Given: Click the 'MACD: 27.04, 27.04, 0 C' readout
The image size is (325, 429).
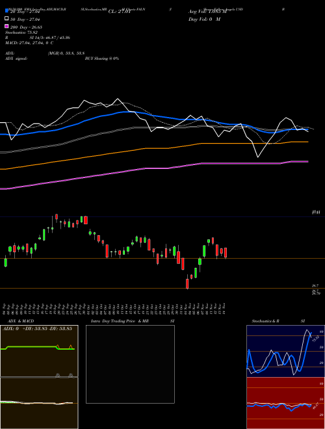Looking at the screenshot, I should 29,43.
